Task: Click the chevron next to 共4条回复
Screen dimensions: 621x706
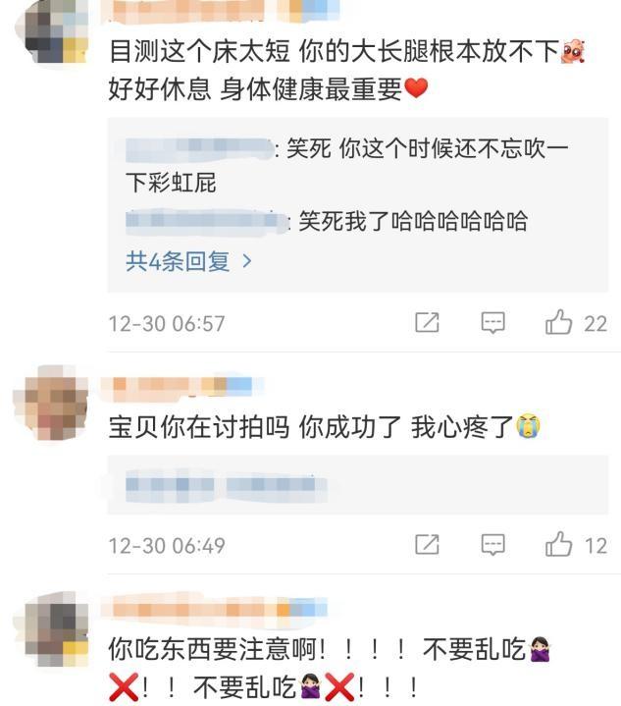Action: (x=246, y=261)
